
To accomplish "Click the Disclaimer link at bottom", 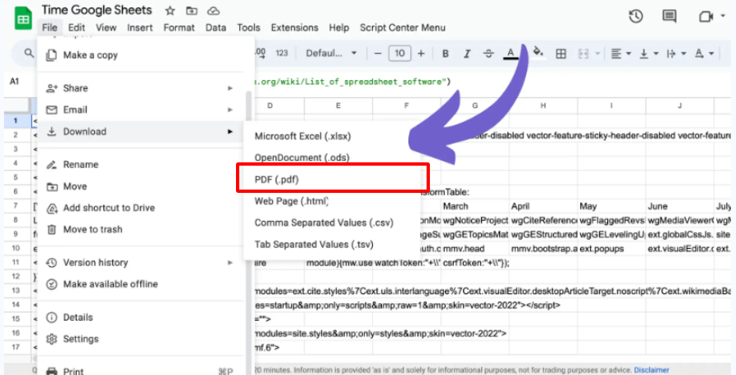I will tap(651, 370).
